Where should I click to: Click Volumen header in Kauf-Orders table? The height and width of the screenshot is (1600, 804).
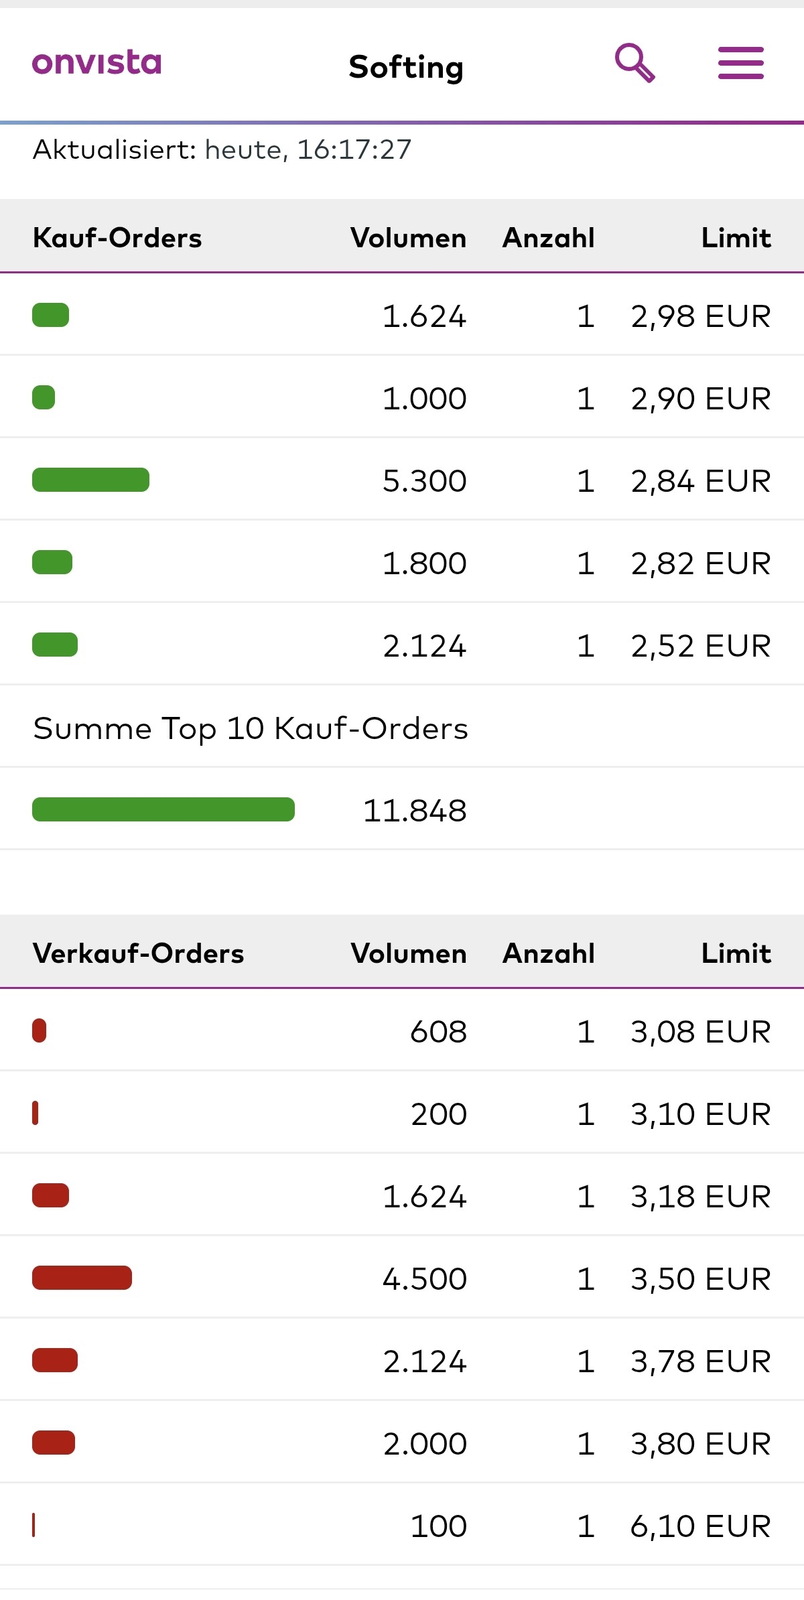408,238
